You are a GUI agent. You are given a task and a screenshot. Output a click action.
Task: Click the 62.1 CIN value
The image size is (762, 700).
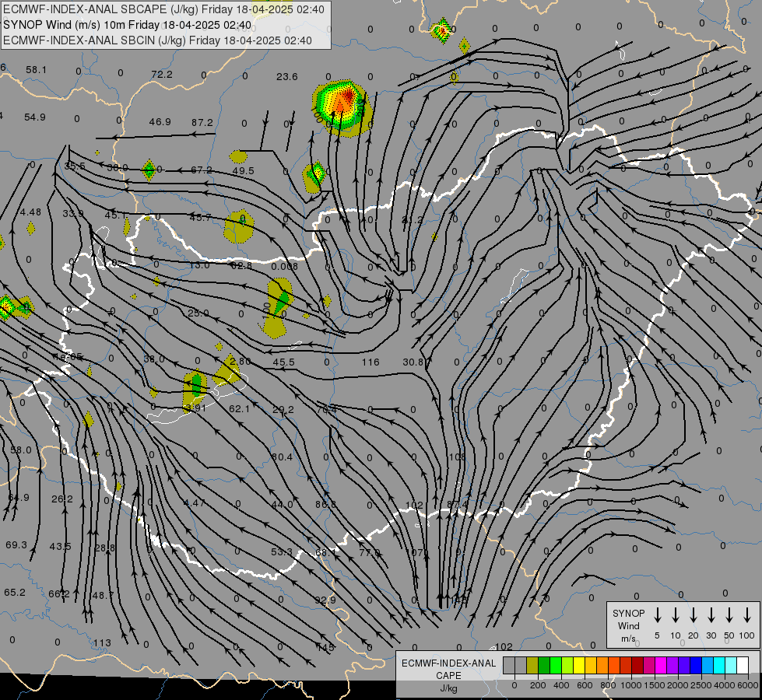239,409
